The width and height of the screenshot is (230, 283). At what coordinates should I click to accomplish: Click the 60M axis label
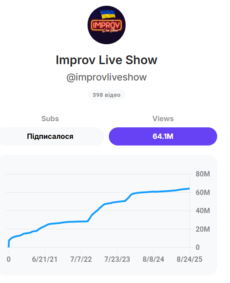(203, 193)
